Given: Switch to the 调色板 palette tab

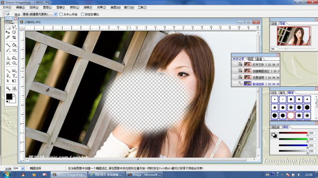Looking at the screenshot, I should click(x=276, y=127).
